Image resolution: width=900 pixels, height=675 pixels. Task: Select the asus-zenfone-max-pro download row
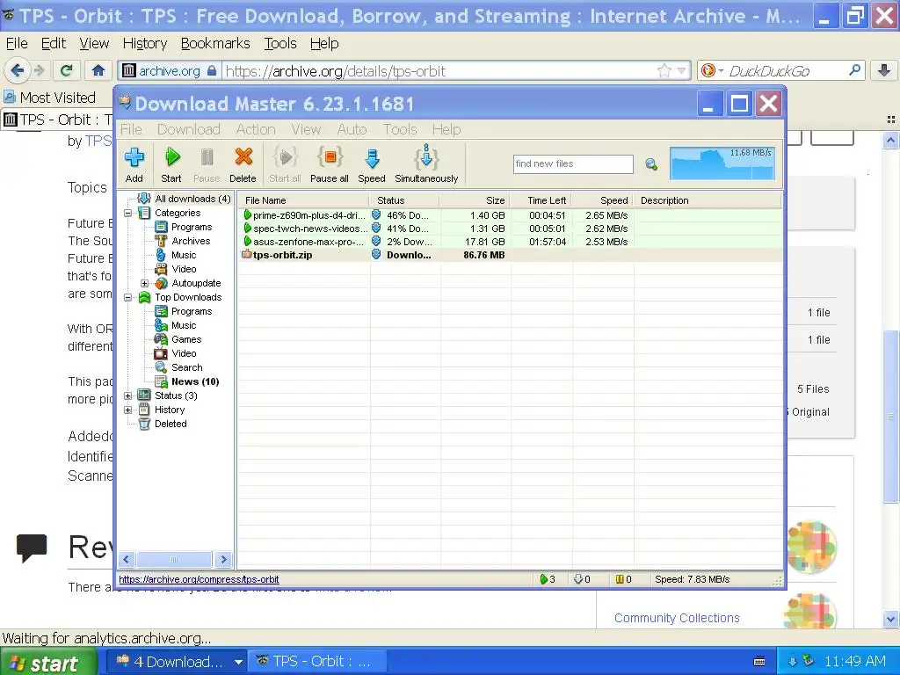(x=511, y=242)
